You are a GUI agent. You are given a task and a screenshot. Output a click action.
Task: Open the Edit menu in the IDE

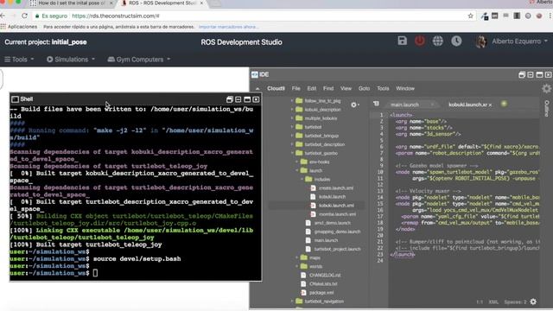click(311, 88)
